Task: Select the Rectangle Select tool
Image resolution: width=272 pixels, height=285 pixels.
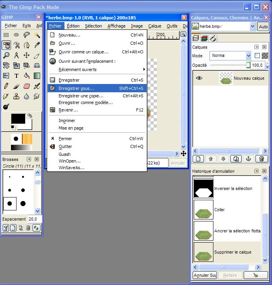Action: [x=6, y=35]
